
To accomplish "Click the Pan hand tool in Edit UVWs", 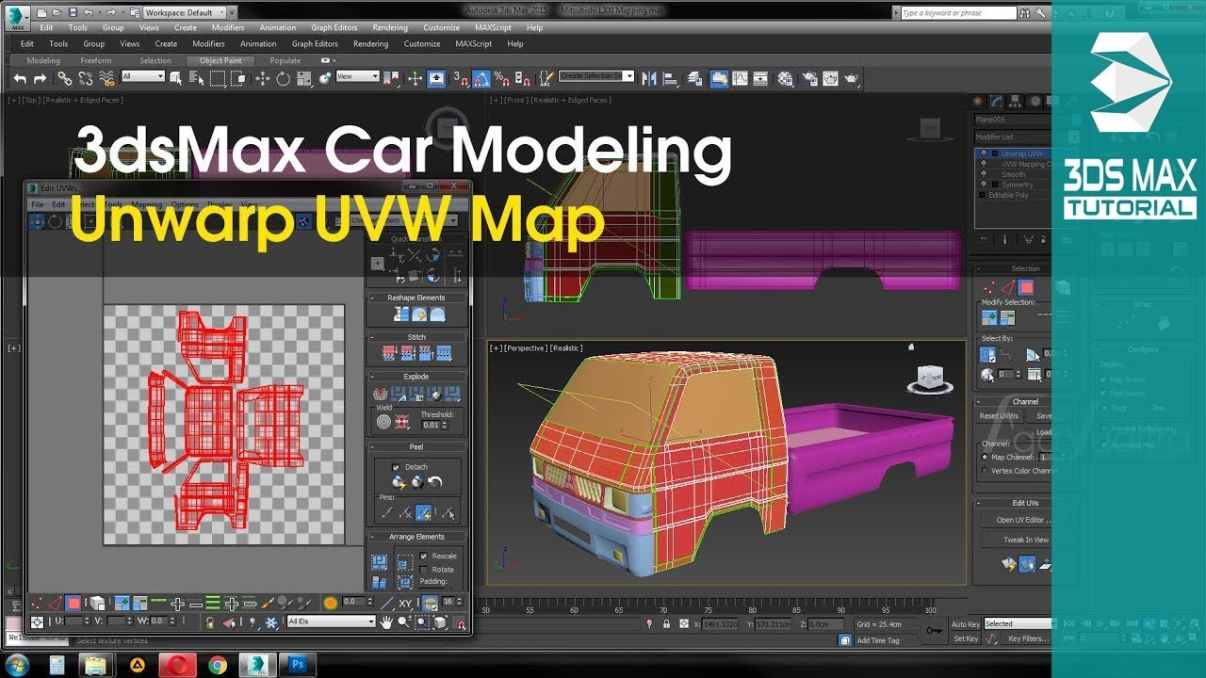I will point(386,621).
